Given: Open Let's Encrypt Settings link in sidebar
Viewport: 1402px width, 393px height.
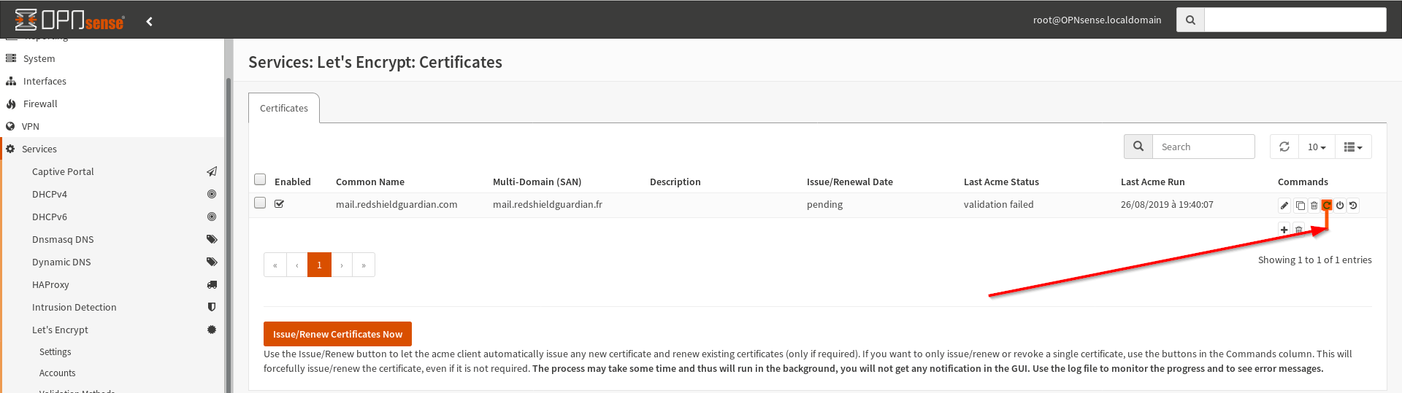Looking at the screenshot, I should coord(55,351).
